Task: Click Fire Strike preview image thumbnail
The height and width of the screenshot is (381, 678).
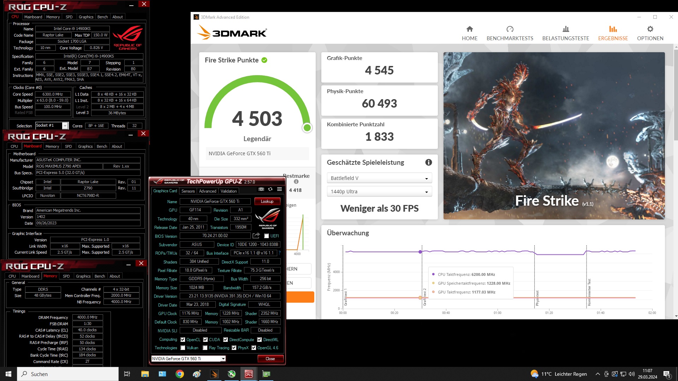Action: pos(554,136)
